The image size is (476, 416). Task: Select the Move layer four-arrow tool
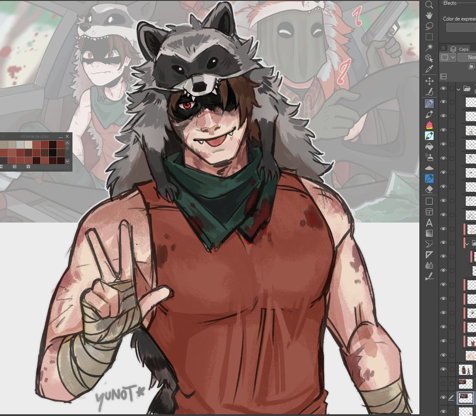click(429, 81)
